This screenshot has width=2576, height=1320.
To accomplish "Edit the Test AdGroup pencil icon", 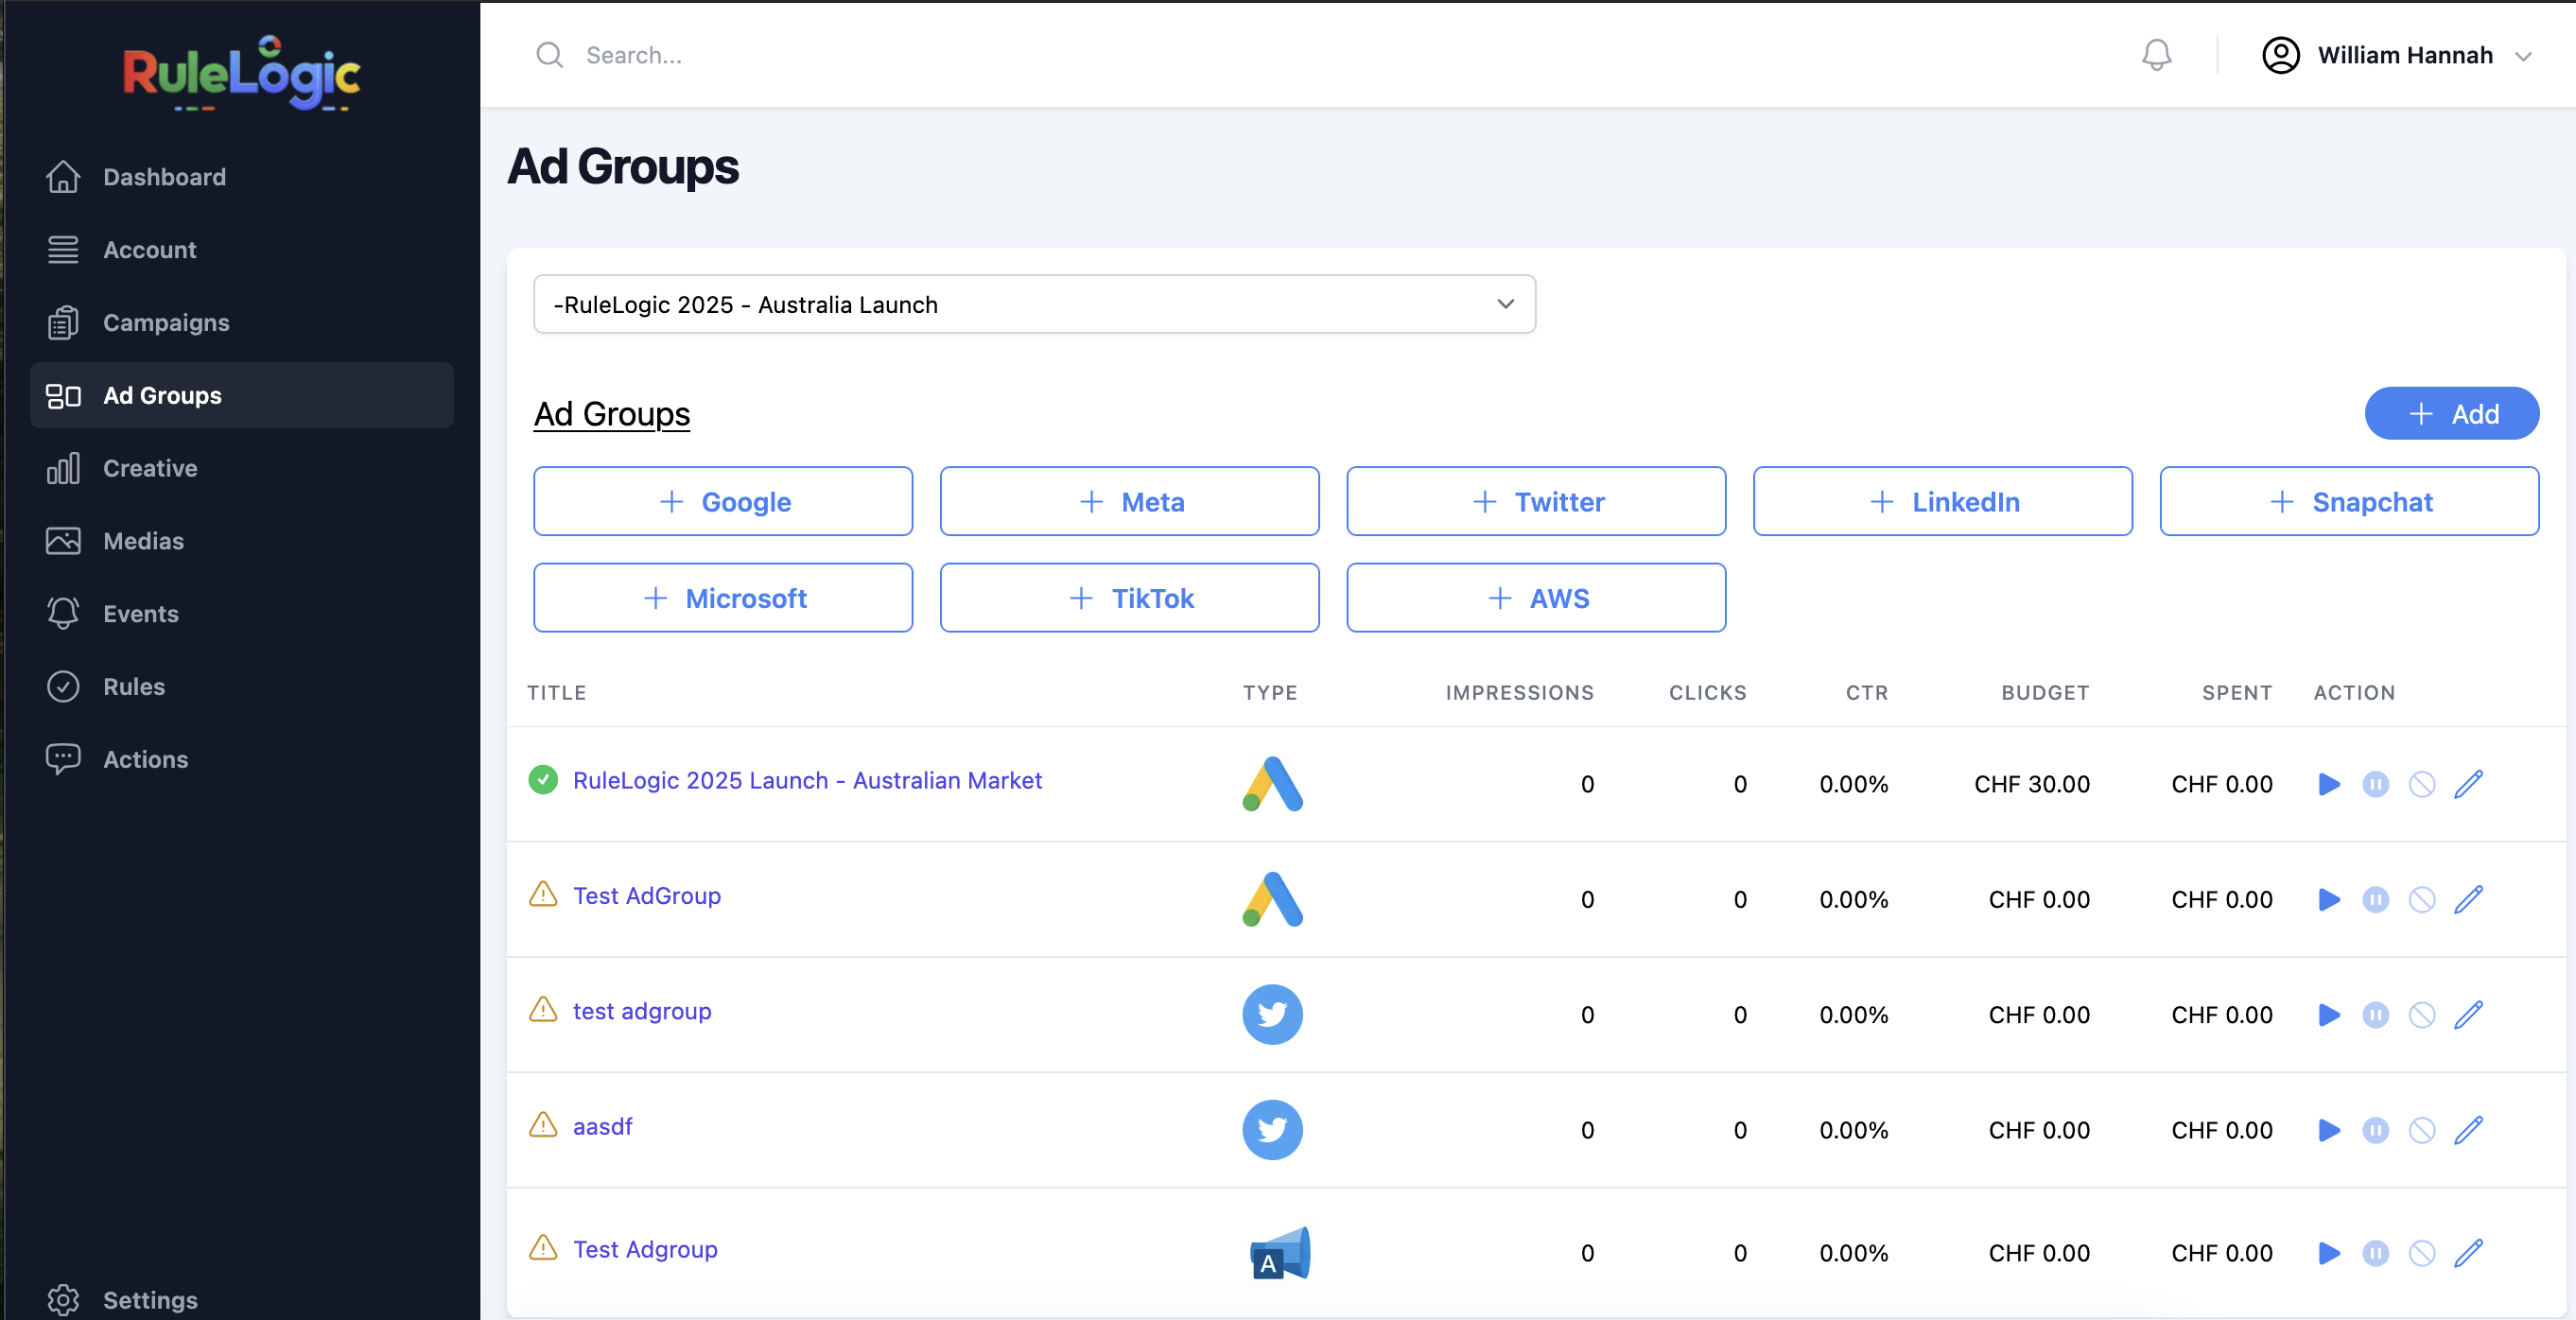I will (2469, 899).
